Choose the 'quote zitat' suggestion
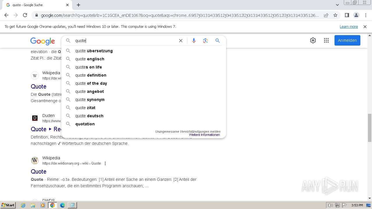Screen dimensions: 372x209 click(144, 108)
